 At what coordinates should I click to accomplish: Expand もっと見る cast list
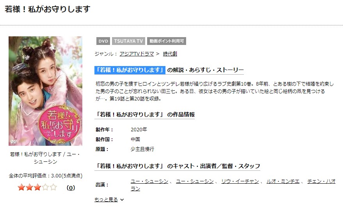(x=106, y=200)
